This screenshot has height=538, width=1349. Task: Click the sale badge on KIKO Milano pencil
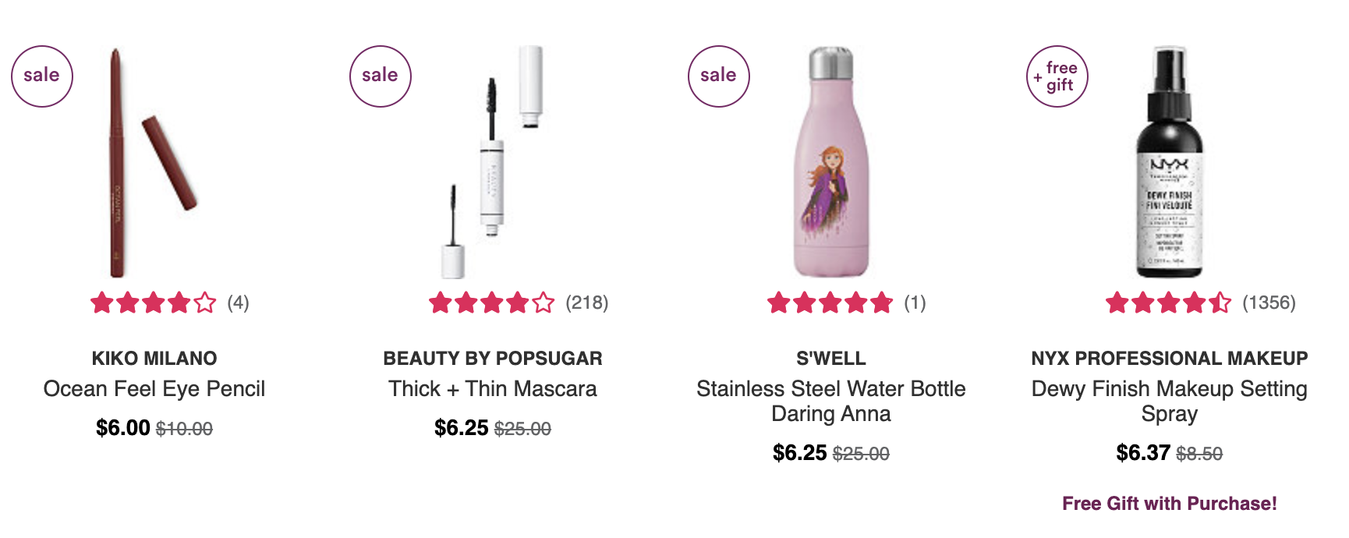(42, 76)
